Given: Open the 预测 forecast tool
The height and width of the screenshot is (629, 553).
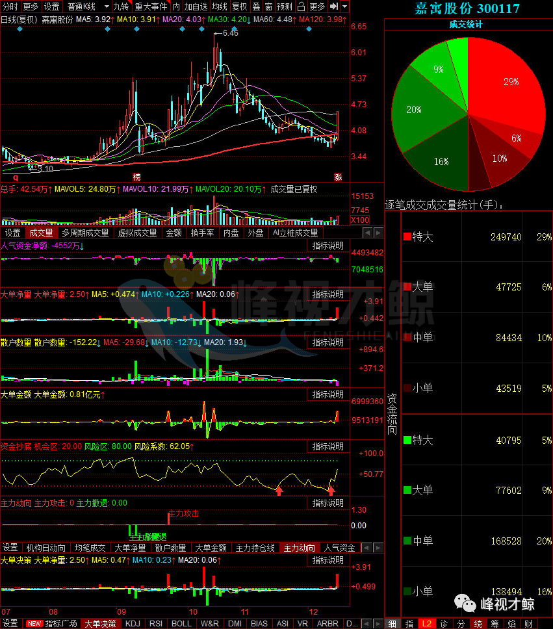Looking at the screenshot, I should tap(285, 6).
